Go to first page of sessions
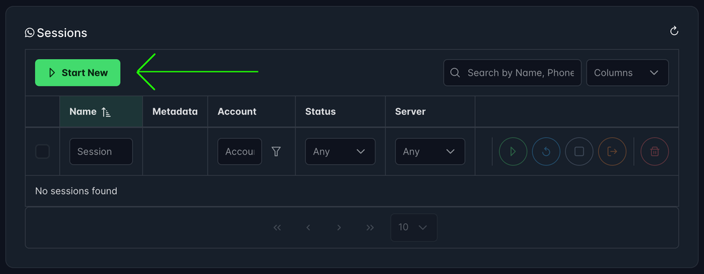This screenshot has width=704, height=274. (x=277, y=227)
